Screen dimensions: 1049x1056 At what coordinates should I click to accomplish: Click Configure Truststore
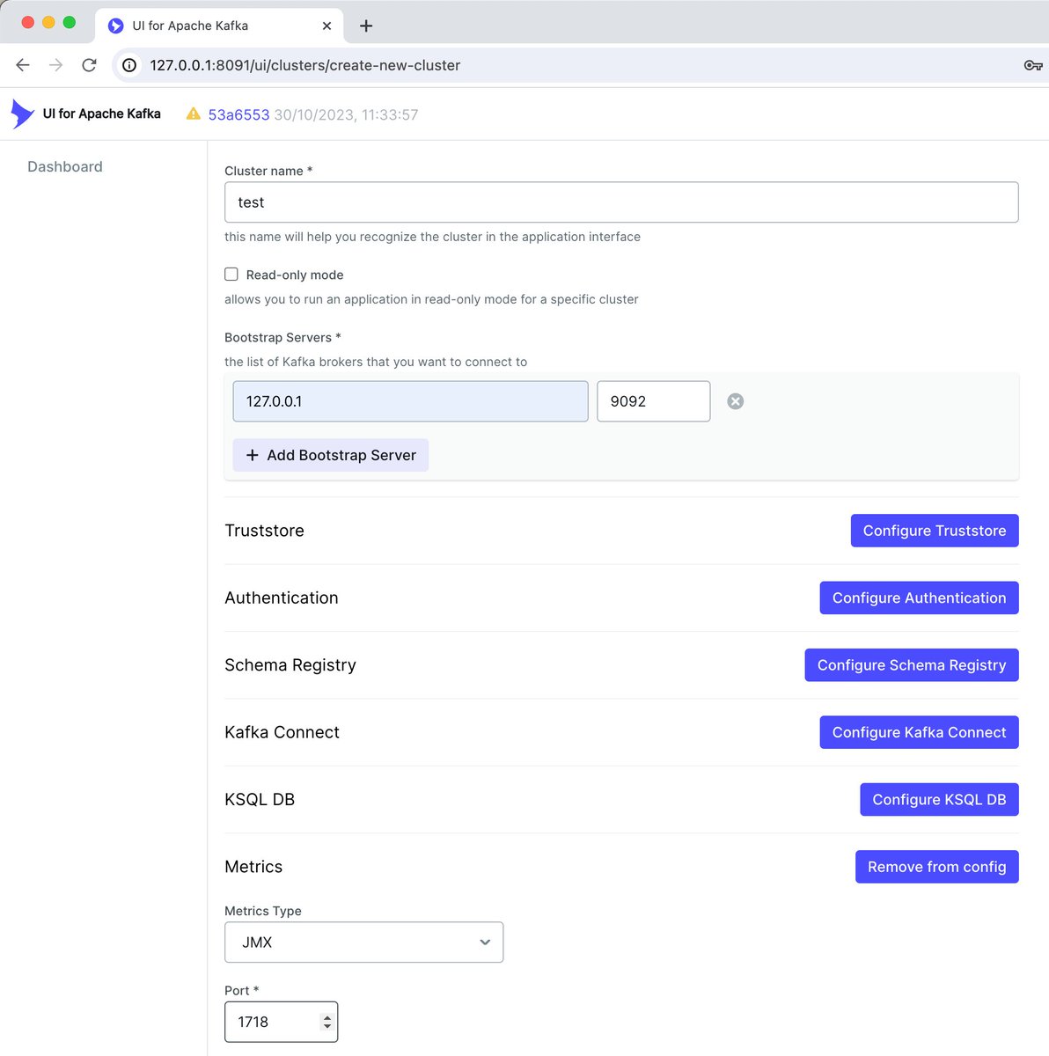click(x=934, y=531)
